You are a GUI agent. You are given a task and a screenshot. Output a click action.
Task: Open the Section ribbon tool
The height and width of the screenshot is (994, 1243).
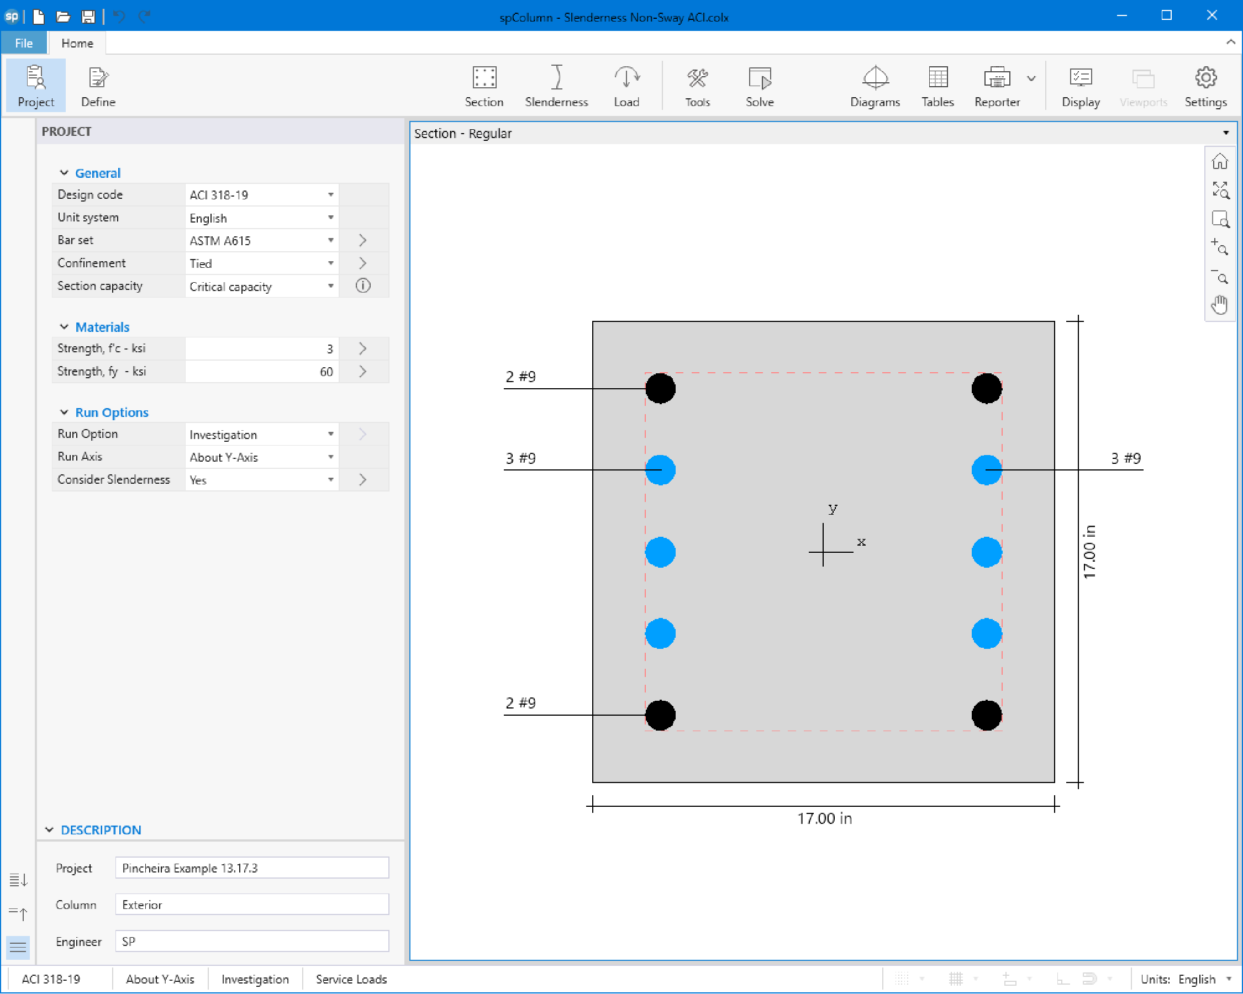coord(484,85)
